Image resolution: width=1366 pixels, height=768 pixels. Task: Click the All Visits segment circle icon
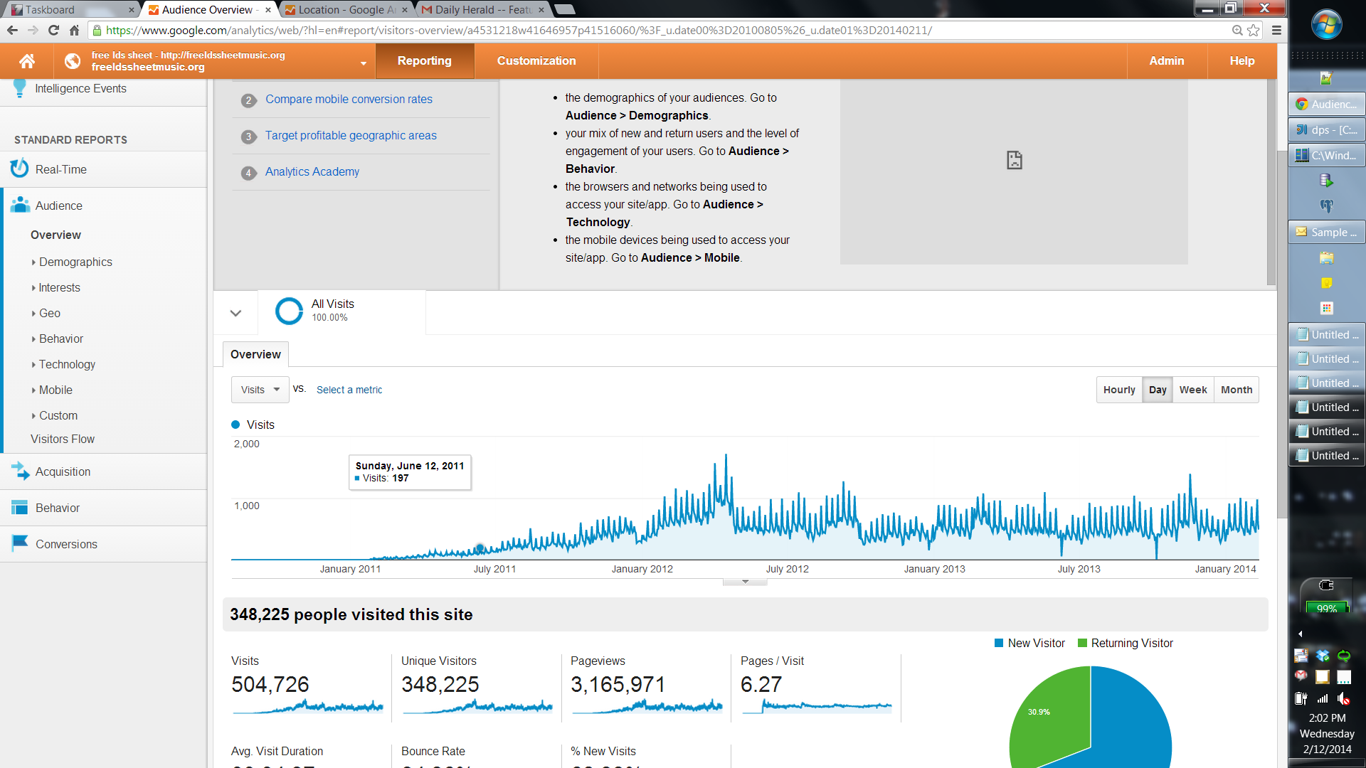(x=289, y=311)
